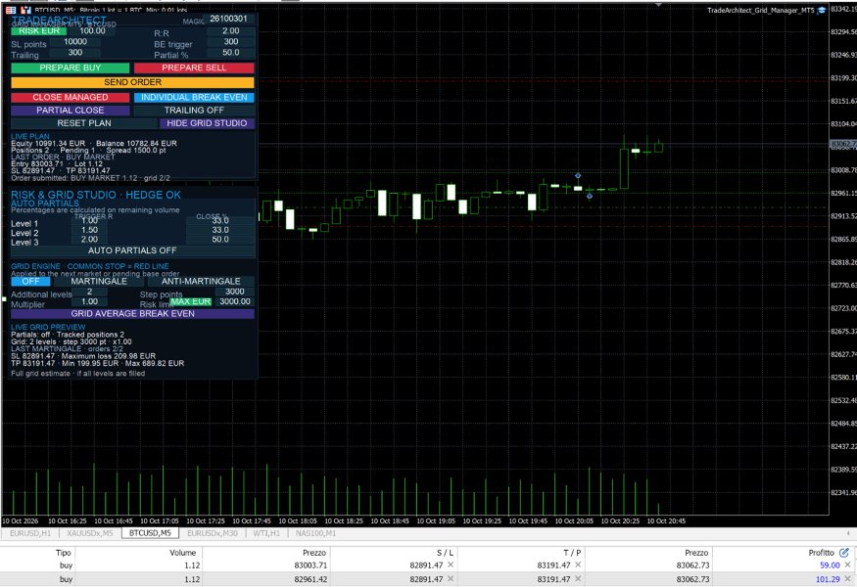This screenshot has width=857, height=587.
Task: Click HIDE GRID STUDIO button
Action: point(207,123)
